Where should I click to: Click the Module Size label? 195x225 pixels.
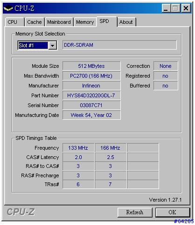pos(45,66)
